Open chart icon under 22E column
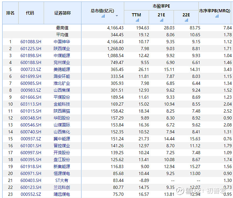Image resolution: width=233 pixels, height=198 pixels. click(186, 20)
